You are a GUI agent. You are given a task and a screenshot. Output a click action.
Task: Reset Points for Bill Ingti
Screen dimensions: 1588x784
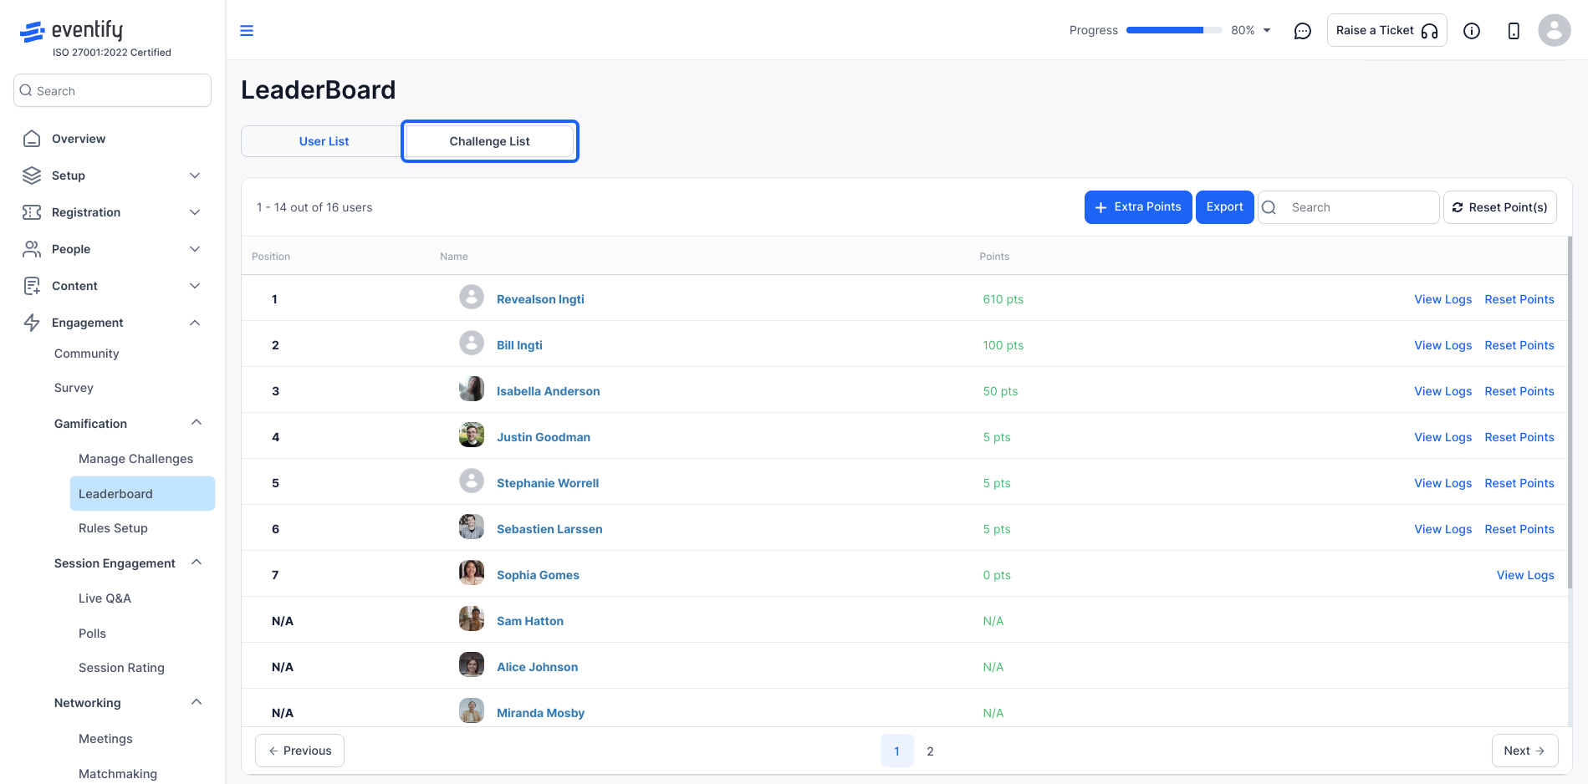1519,345
